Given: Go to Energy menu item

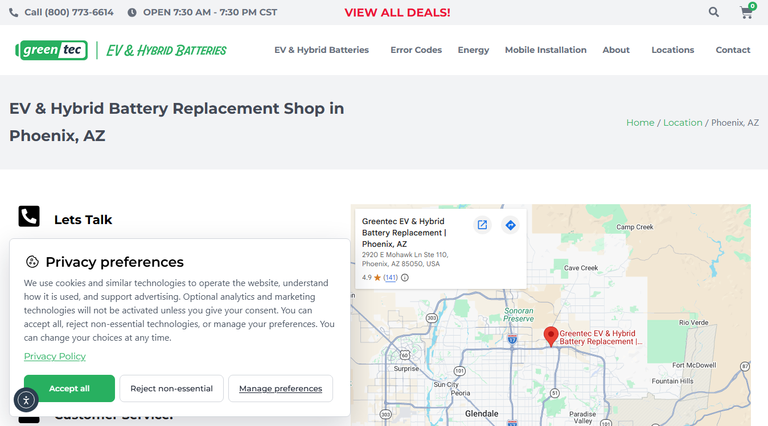Looking at the screenshot, I should pos(474,50).
